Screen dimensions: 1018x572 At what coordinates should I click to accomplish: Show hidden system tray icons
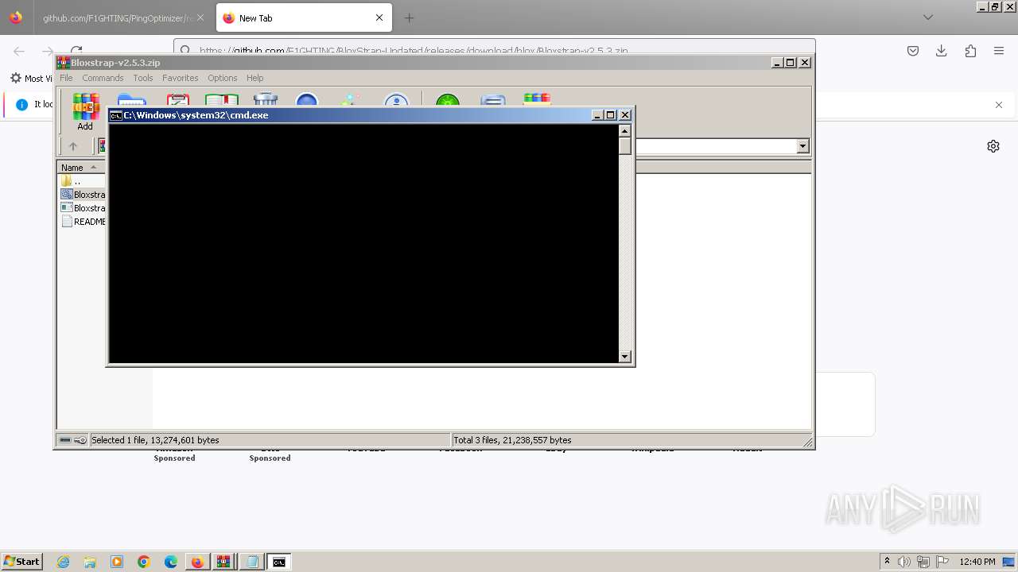click(x=887, y=561)
